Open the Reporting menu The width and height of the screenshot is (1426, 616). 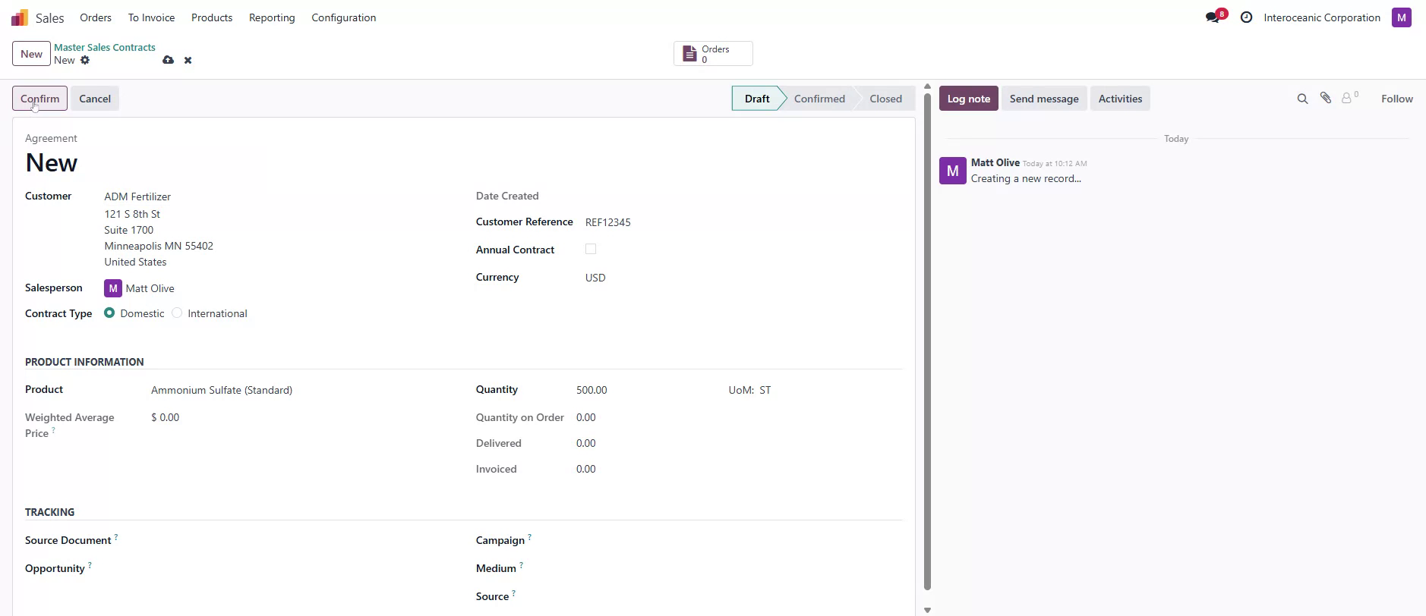click(272, 17)
